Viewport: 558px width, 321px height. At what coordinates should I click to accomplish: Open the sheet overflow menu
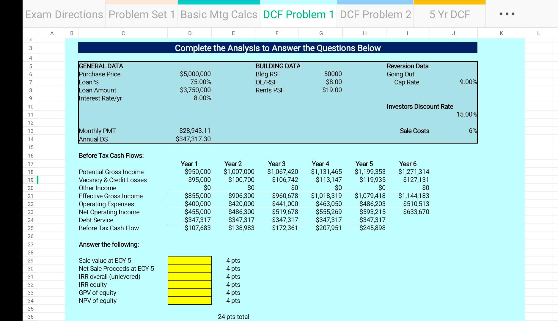click(x=506, y=14)
